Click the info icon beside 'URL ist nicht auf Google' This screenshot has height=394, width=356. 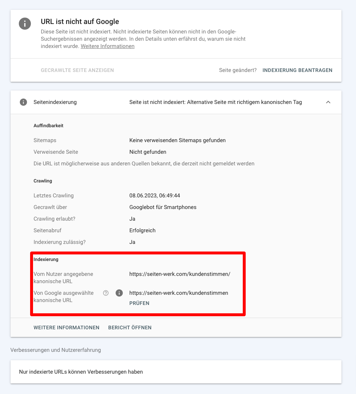coord(25,24)
